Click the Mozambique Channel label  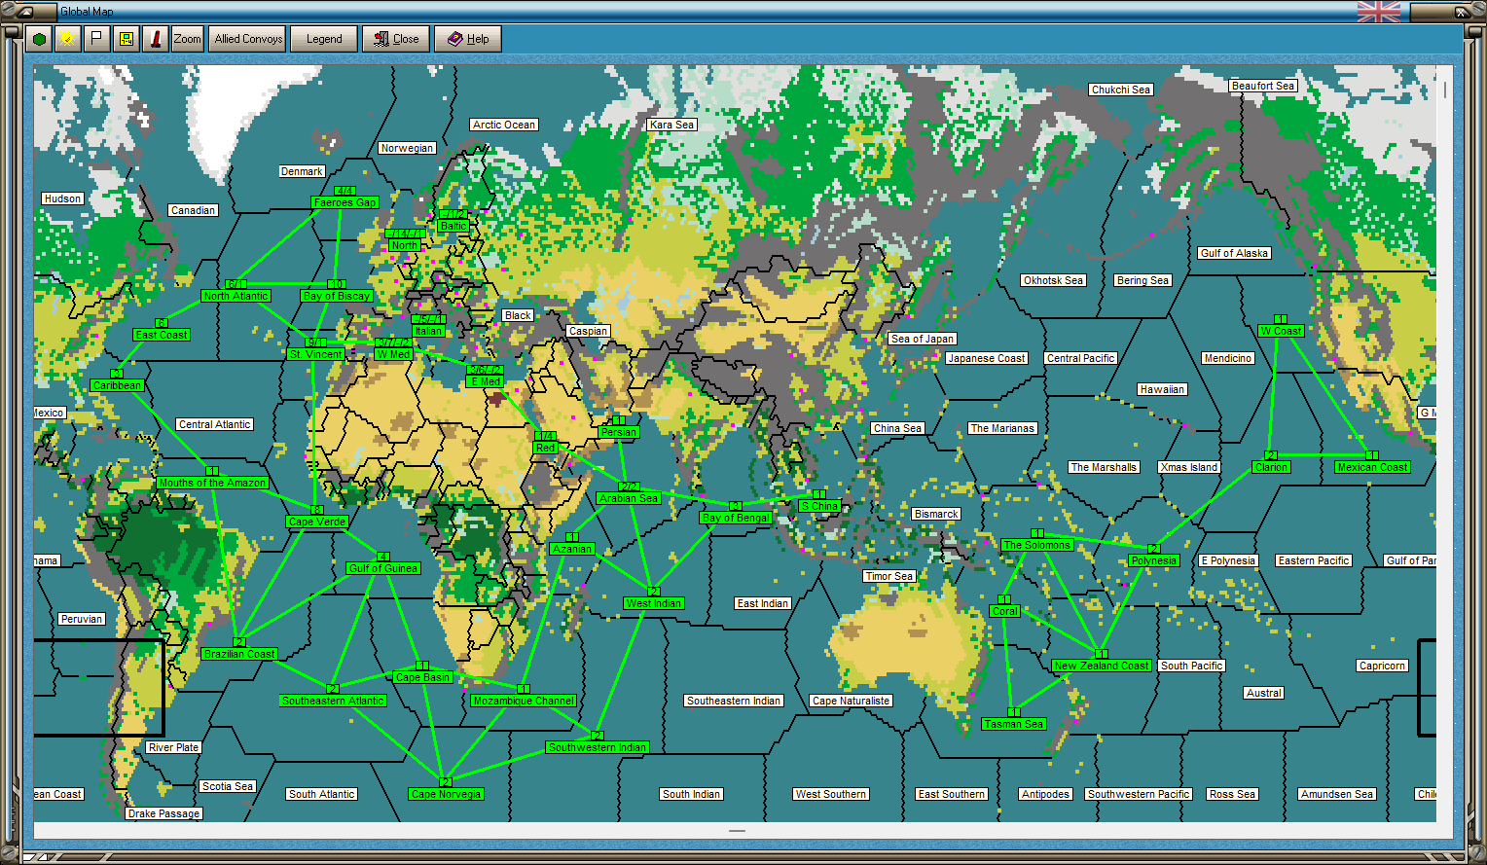click(524, 701)
